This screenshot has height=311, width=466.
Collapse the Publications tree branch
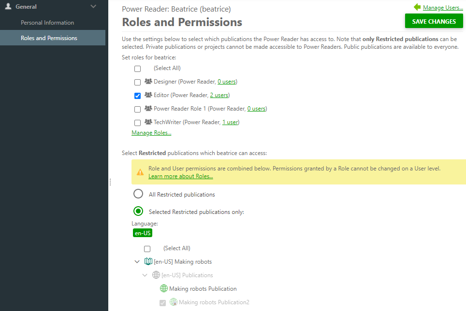145,275
